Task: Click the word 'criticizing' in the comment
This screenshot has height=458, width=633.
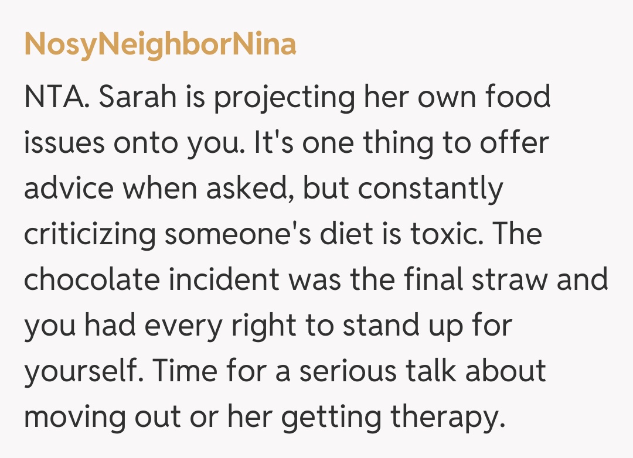Action: click(x=90, y=235)
